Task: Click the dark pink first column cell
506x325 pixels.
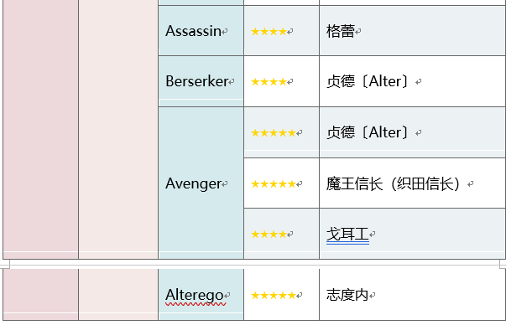Action: point(40,129)
